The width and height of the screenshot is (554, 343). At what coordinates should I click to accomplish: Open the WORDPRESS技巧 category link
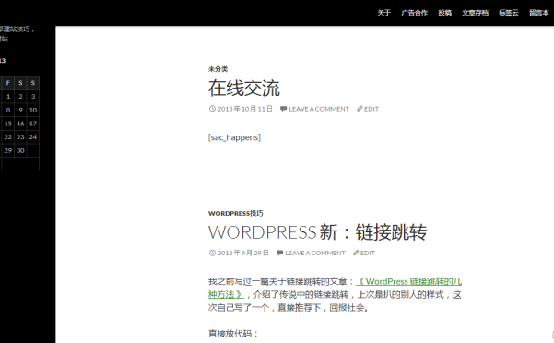pos(236,213)
